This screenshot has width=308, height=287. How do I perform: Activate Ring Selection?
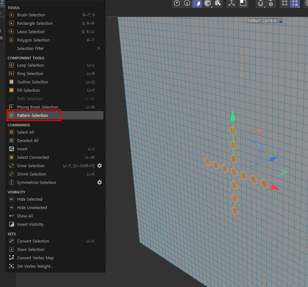[x=56, y=74]
